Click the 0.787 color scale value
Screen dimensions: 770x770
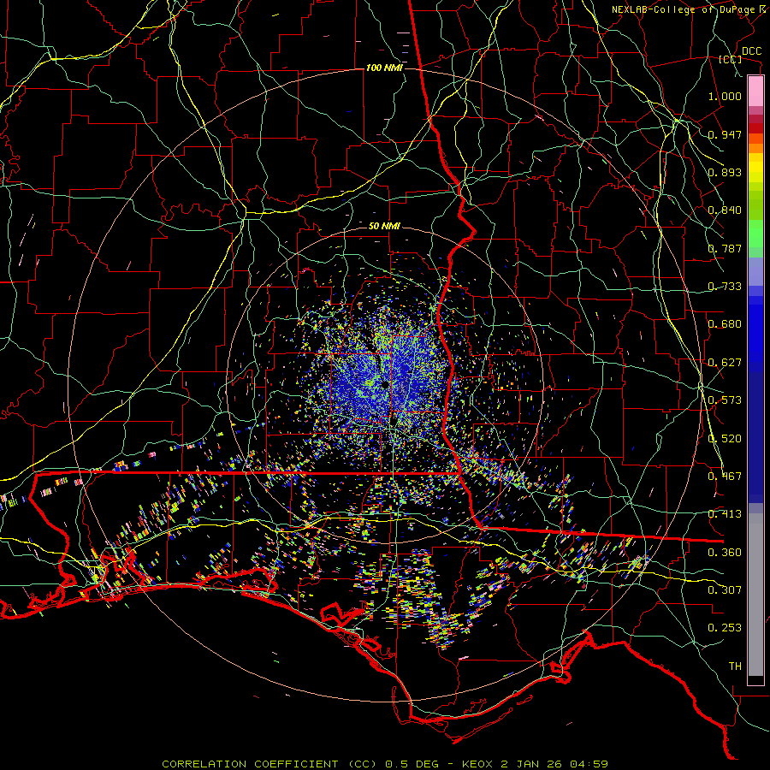(x=725, y=248)
